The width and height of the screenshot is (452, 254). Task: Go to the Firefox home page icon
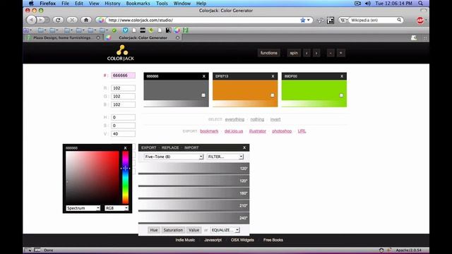point(86,20)
